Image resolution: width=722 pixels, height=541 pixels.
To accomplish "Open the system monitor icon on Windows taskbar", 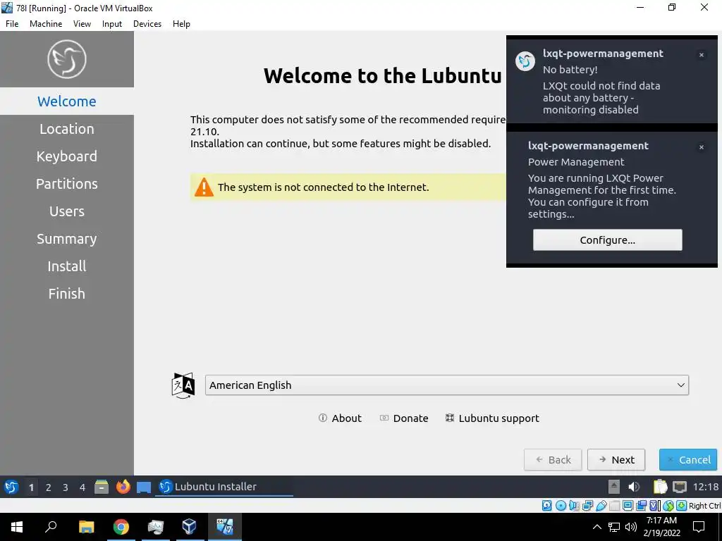I will point(156,527).
